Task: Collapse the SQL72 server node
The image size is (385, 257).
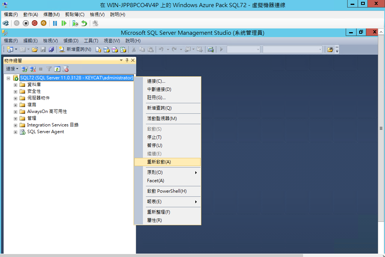Action: tap(8, 78)
